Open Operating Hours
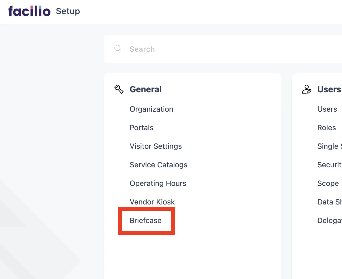The height and width of the screenshot is (279, 342). (158, 184)
